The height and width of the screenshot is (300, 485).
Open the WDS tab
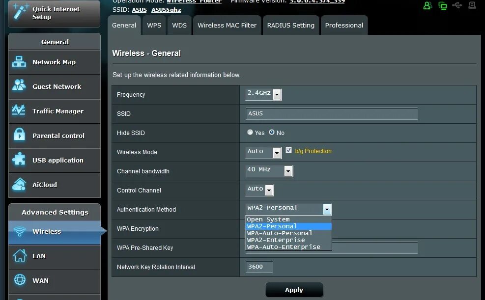179,26
